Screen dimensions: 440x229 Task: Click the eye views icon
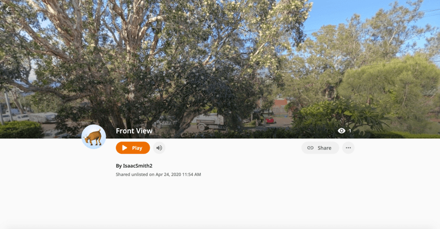[342, 131]
